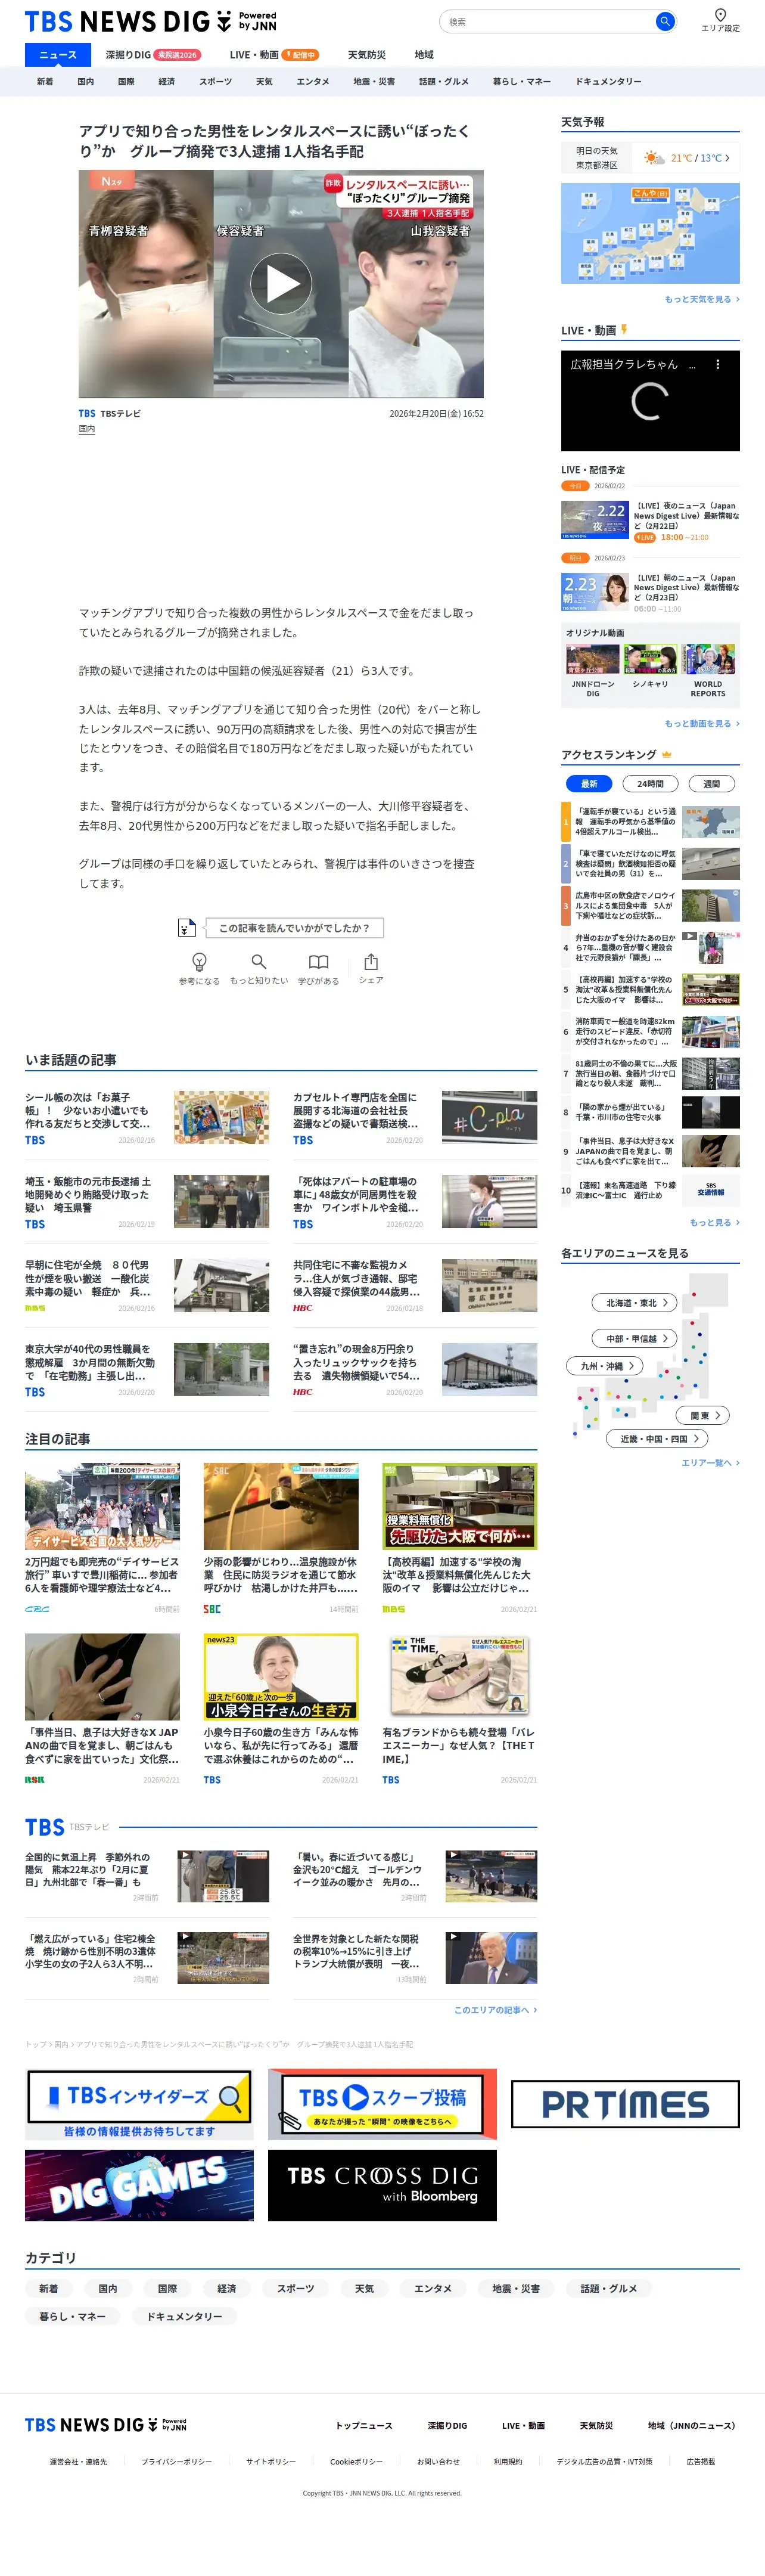The image size is (765, 2576).
Task: Open the 2.23 朝のニュース live thumbnail
Action: click(595, 592)
